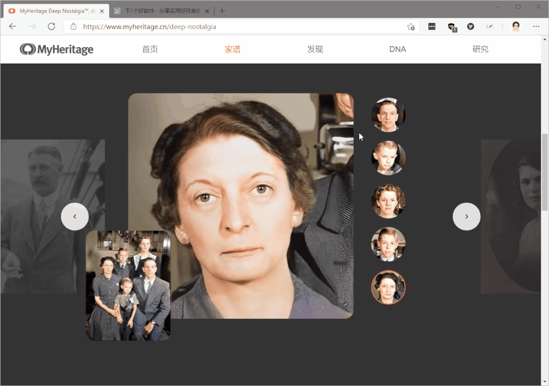Open the 发现 nav item
This screenshot has width=549, height=386.
(x=315, y=49)
